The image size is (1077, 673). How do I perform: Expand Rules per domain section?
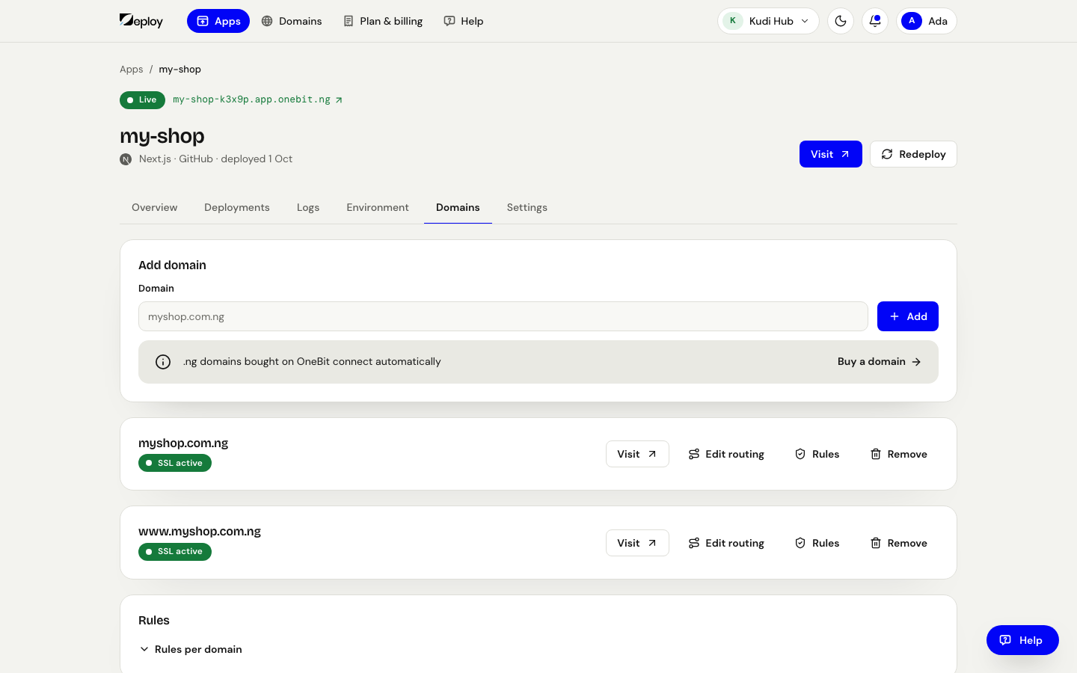tap(191, 649)
